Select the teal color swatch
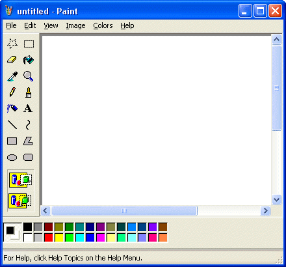The image size is (286, 267). click(80, 227)
